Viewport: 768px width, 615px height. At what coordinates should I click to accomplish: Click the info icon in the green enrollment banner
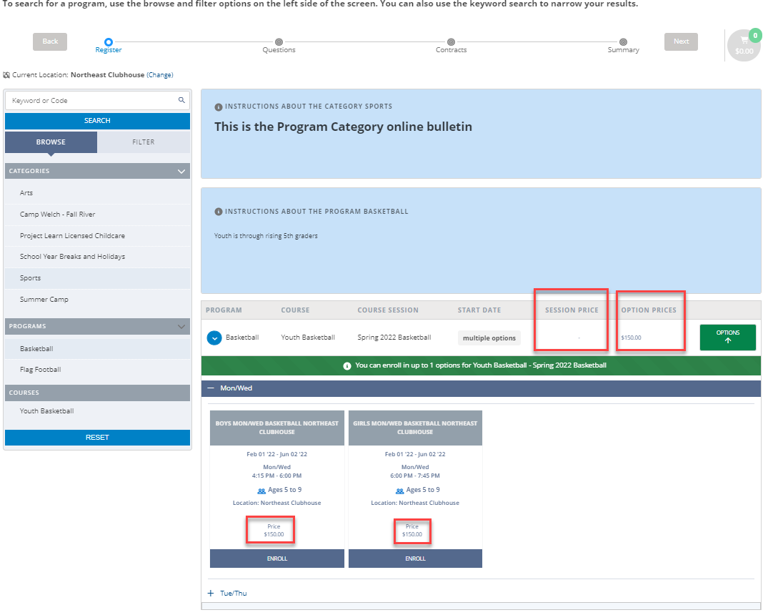(x=347, y=365)
